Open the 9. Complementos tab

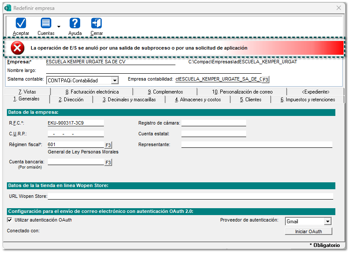coord(165,92)
